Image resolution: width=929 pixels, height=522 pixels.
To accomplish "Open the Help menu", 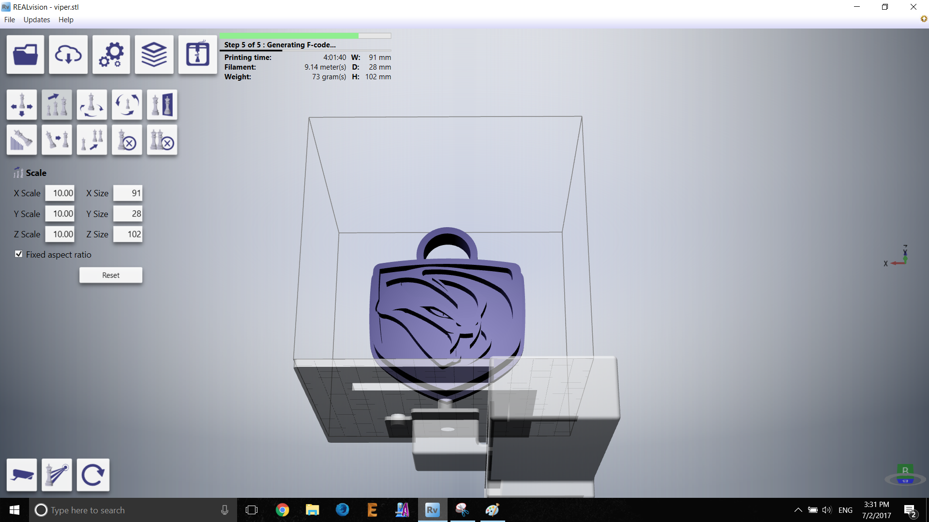I will click(66, 20).
